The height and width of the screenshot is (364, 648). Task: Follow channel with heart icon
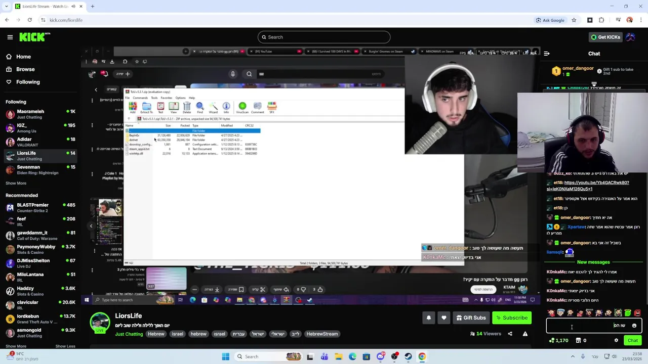tap(444, 318)
